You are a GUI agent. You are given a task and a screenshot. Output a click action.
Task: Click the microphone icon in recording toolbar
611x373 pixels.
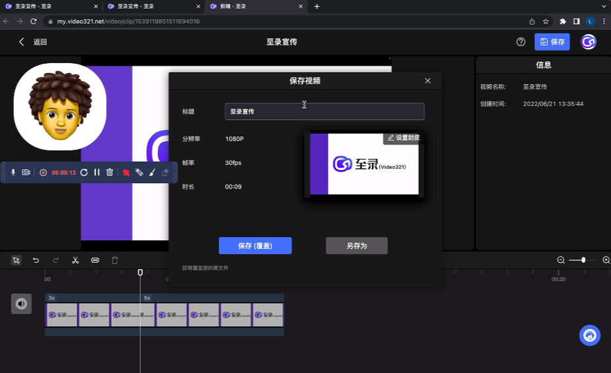pos(13,172)
